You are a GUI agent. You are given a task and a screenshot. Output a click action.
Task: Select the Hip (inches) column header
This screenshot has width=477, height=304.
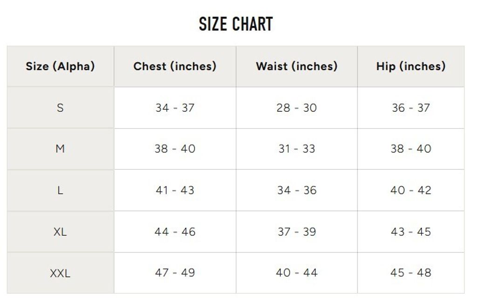pyautogui.click(x=410, y=66)
